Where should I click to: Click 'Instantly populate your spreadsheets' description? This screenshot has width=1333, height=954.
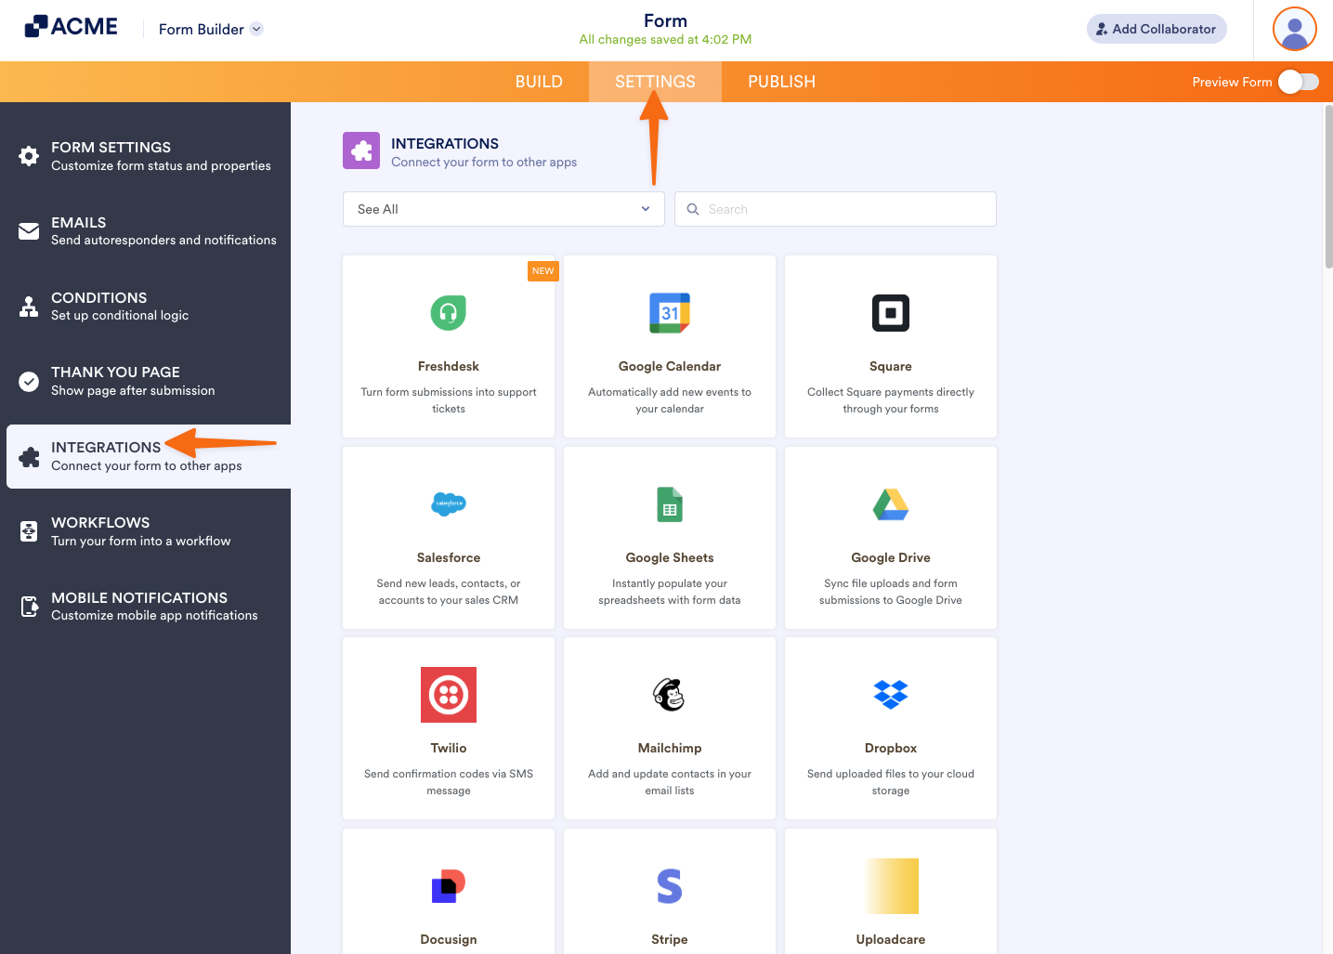pos(670,592)
